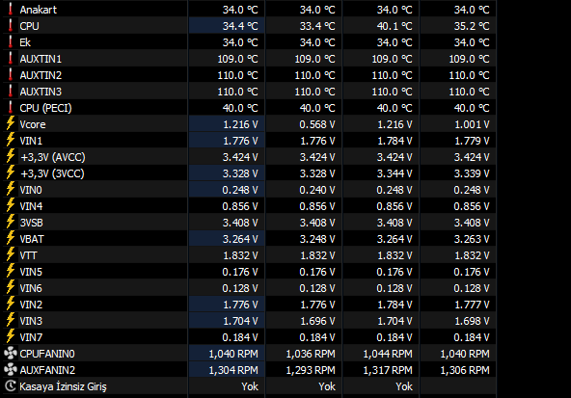Click the lightning bolt icon beside Vcore
571x398 pixels.
point(11,123)
